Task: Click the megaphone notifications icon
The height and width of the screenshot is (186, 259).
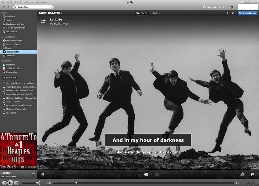Action: [x=232, y=7]
